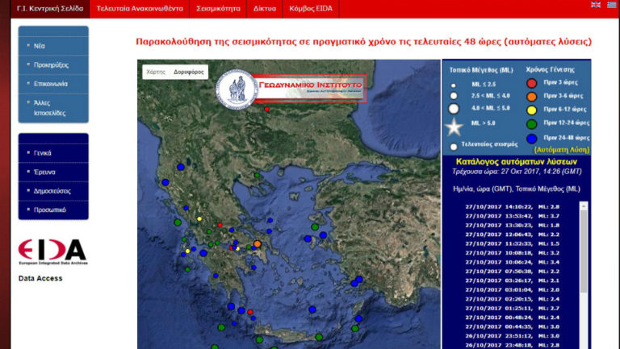Screen dimensions: 620x349
Task: Select entry '27/10/2017 03:01:04, ML: 2.0'
Action: [x=513, y=290]
